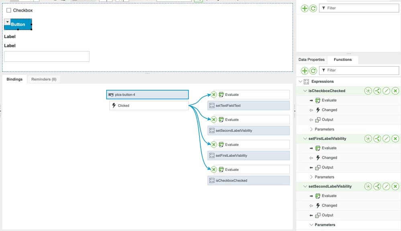This screenshot has width=401, height=231.
Task: Click refresh icon in upper Data panel
Action: [313, 8]
